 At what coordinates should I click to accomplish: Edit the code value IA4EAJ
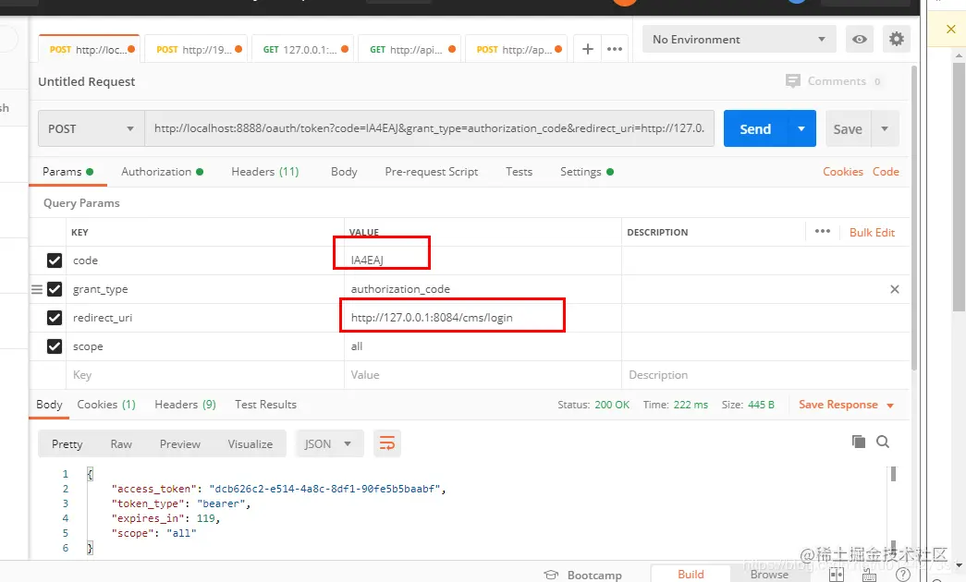pos(483,261)
